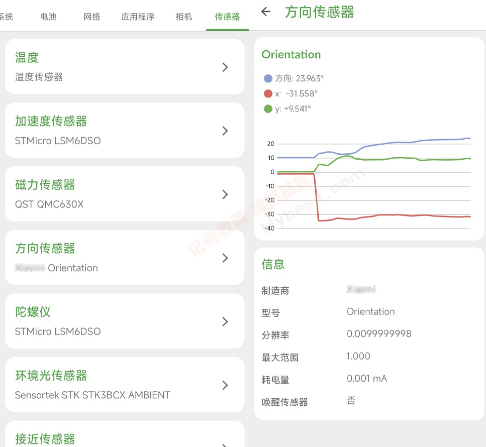Switch to the 电池 tab
The image size is (486, 447).
tap(49, 17)
